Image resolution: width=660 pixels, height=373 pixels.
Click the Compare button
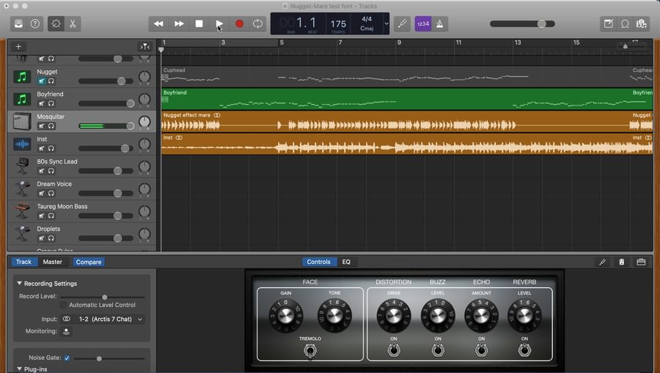point(89,262)
